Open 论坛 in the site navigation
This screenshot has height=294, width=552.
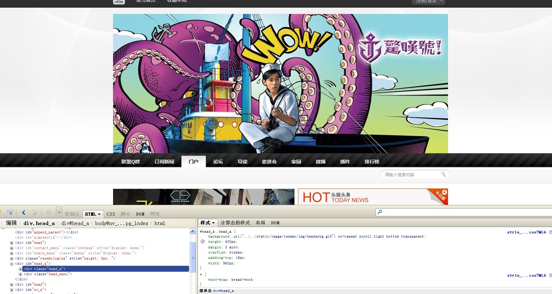point(218,162)
